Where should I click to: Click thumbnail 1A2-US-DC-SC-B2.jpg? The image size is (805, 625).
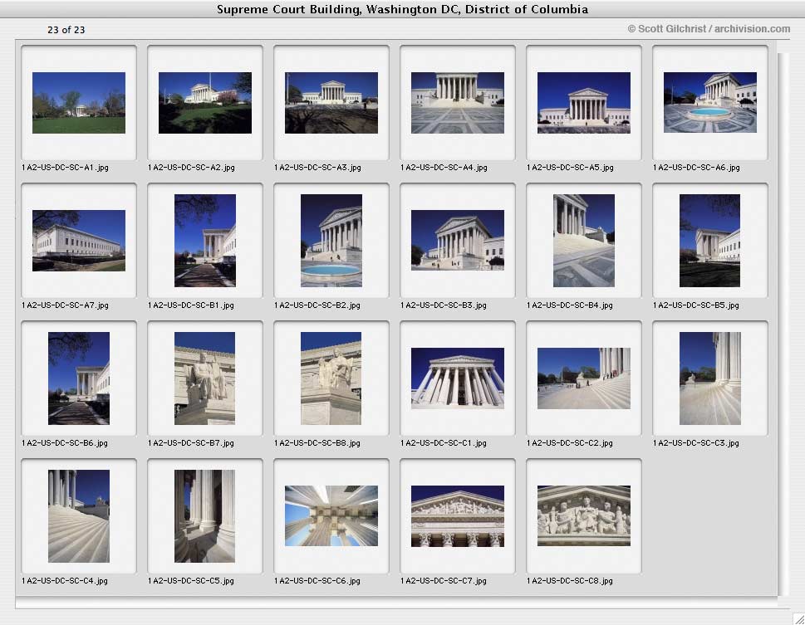coord(331,241)
